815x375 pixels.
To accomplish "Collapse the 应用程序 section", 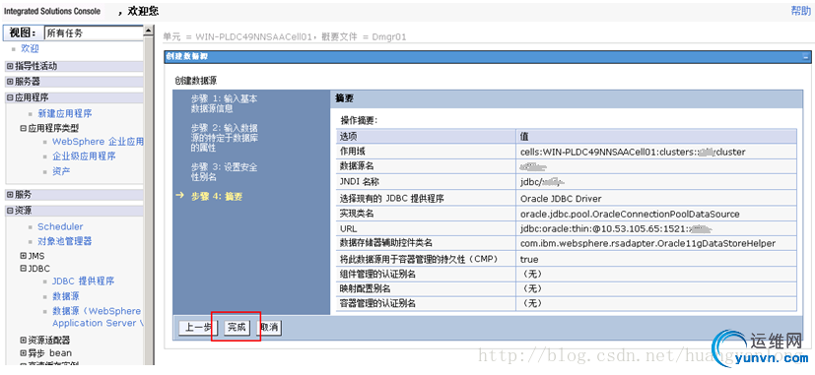I will click(11, 97).
